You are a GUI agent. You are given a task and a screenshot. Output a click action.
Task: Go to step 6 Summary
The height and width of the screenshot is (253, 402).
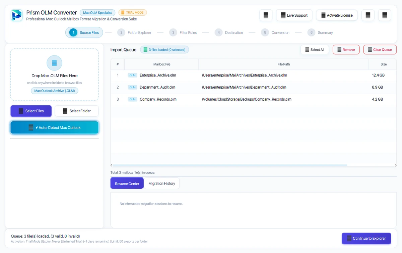coord(320,32)
